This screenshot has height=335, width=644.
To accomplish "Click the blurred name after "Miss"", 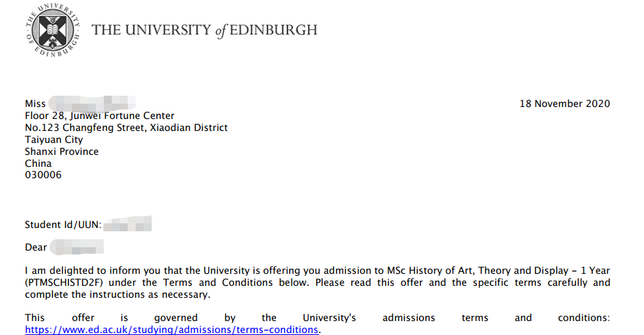I will (92, 104).
